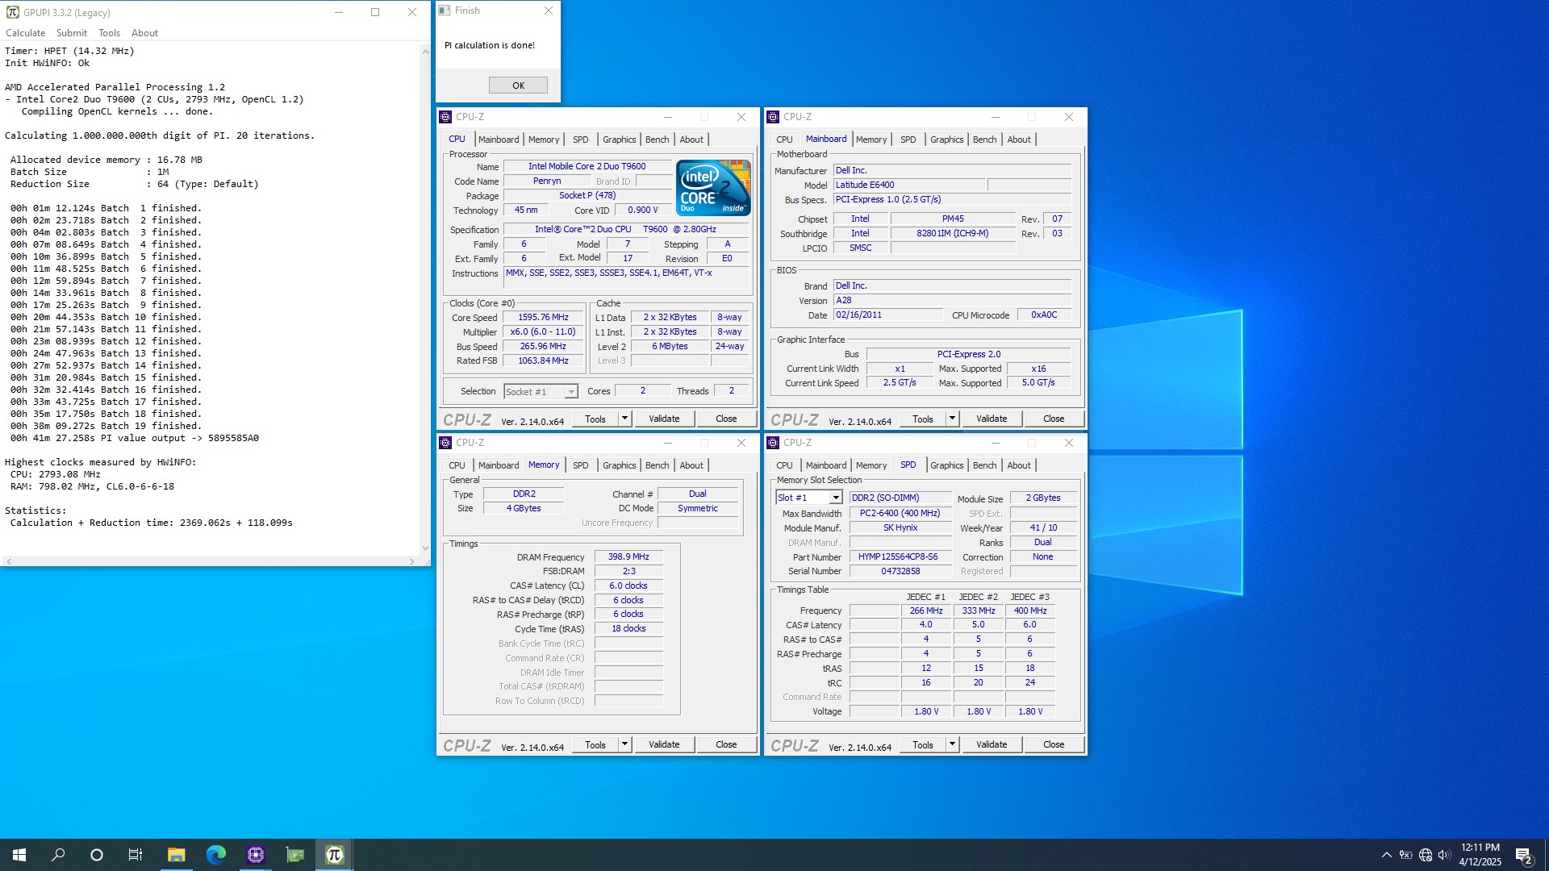Open Tools dropdown arrow in SPD window

pyautogui.click(x=952, y=744)
